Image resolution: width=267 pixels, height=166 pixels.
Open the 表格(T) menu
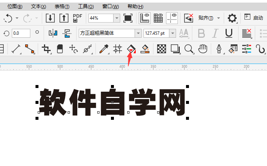(62, 6)
